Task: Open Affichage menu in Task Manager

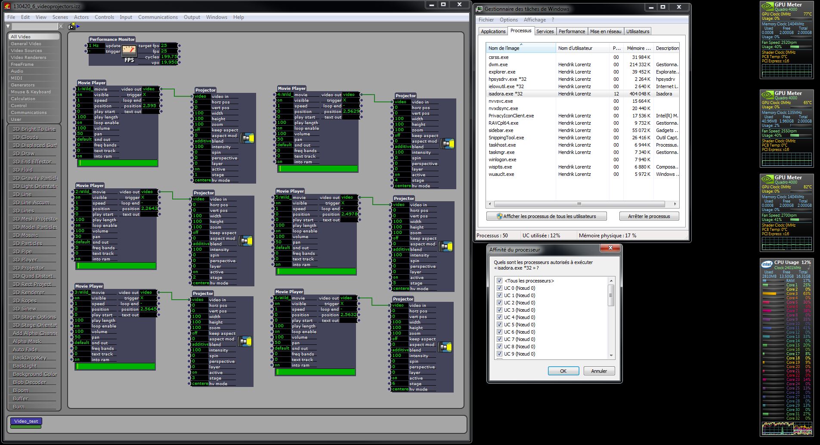Action: tap(535, 20)
